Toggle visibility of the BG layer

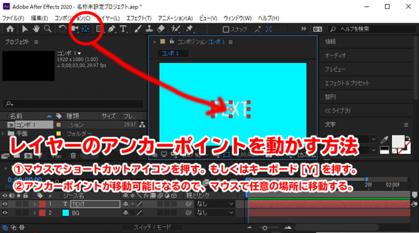pos(5,213)
